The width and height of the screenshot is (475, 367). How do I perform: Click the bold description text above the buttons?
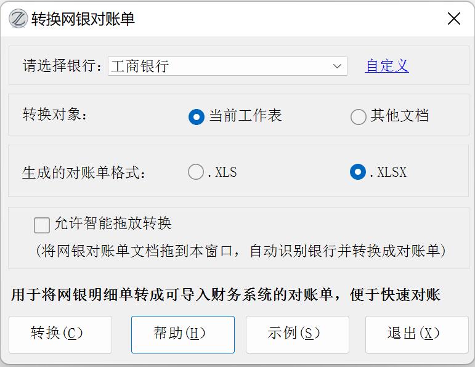(225, 295)
